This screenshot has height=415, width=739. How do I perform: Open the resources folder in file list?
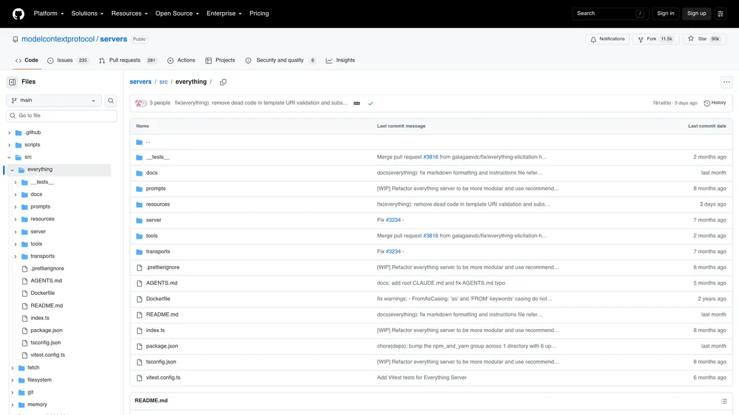point(158,205)
